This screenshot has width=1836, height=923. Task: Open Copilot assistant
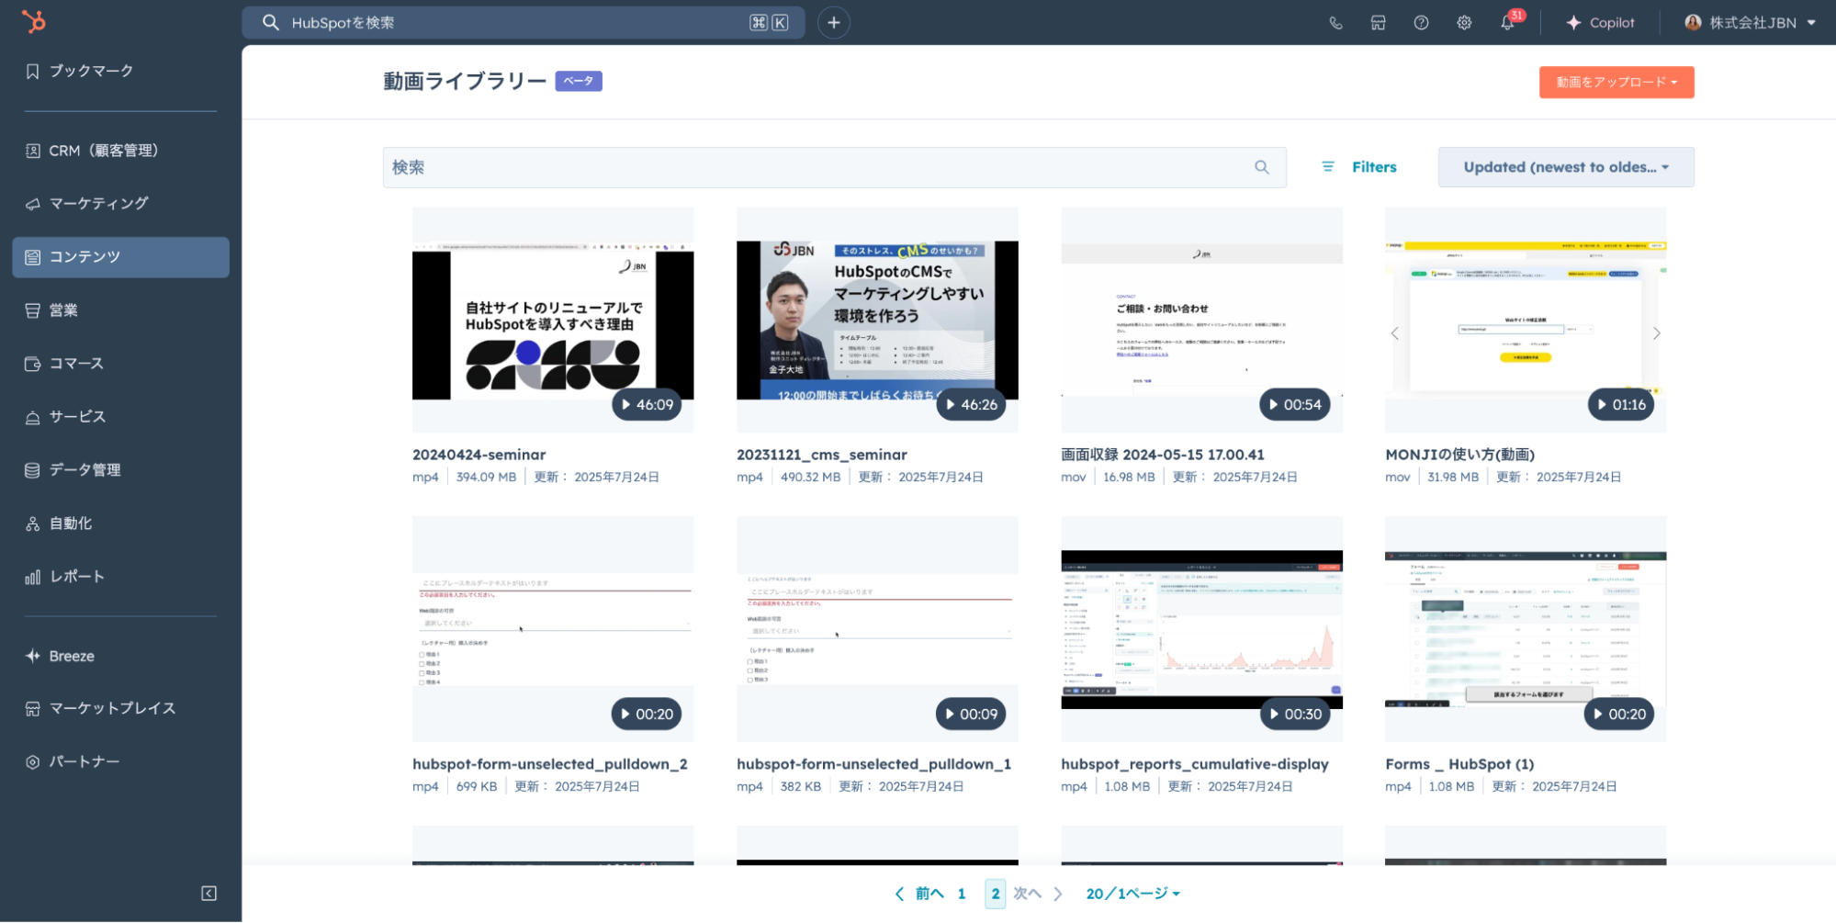[x=1600, y=23]
